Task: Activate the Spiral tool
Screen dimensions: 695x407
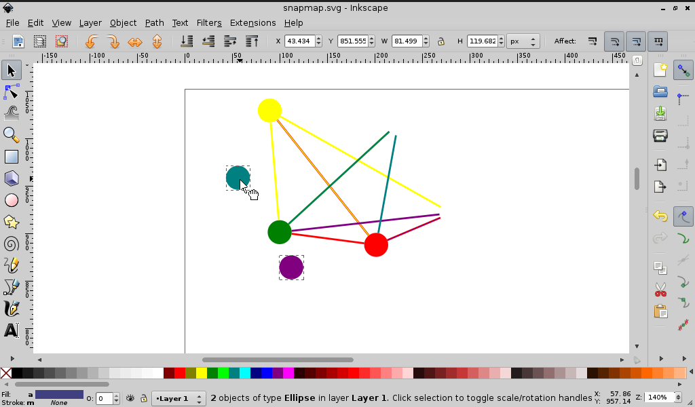Action: [x=12, y=244]
